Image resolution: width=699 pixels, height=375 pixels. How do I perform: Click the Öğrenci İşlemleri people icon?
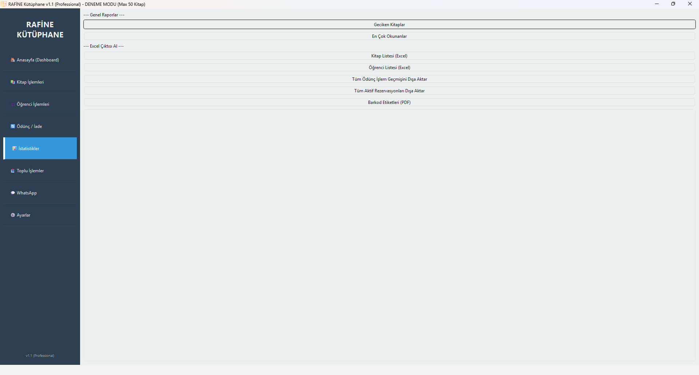[13, 105]
